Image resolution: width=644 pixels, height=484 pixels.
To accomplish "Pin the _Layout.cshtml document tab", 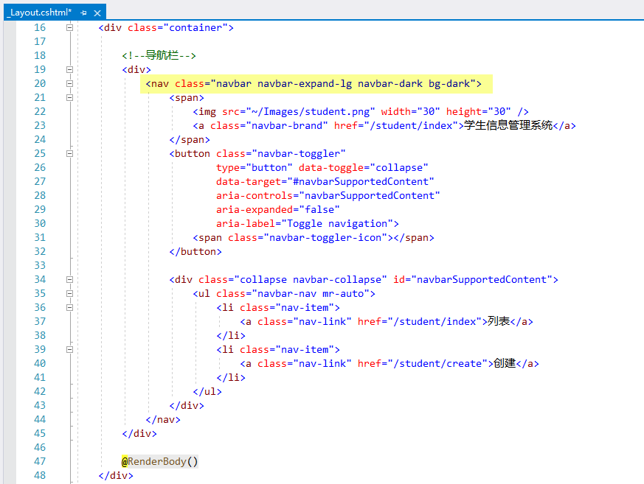I will [83, 12].
